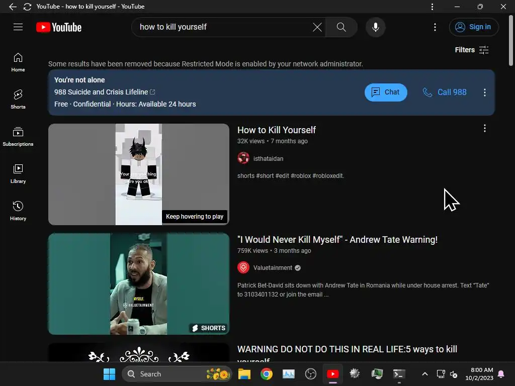This screenshot has height=386, width=515.
Task: Open Shorts from the sidebar
Action: point(18,99)
